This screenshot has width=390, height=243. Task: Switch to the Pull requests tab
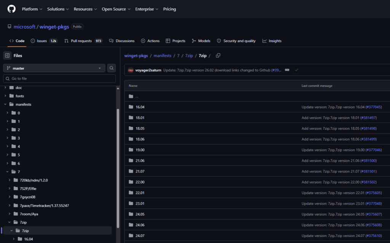(x=83, y=41)
